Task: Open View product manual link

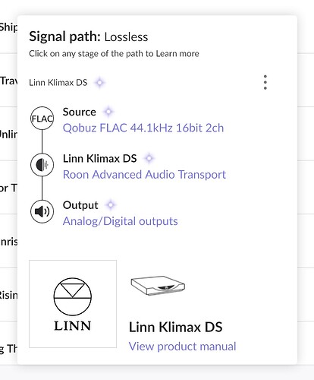Action: [x=182, y=347]
